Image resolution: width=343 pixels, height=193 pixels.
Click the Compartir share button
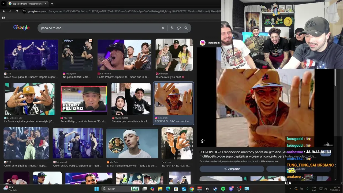coord(232,169)
